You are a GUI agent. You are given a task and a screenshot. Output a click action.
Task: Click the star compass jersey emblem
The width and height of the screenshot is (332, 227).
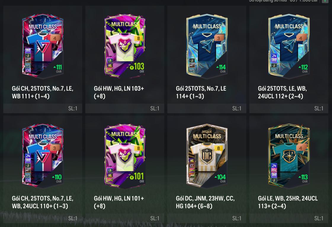point(289,156)
